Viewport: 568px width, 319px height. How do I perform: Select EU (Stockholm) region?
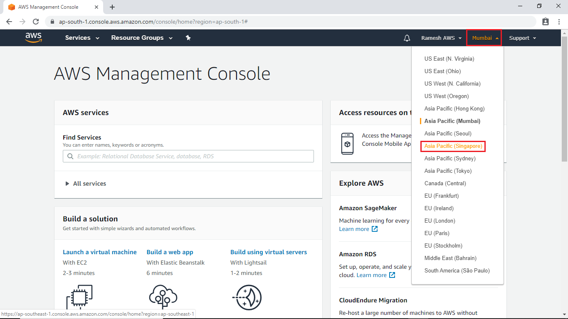pyautogui.click(x=443, y=246)
